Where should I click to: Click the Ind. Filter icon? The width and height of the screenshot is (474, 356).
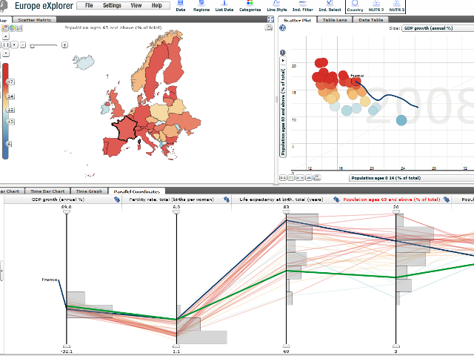(x=303, y=6)
